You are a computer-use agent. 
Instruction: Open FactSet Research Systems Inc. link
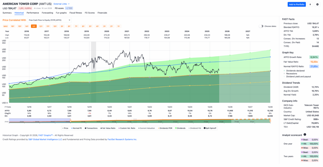pyautogui.click(x=122, y=139)
